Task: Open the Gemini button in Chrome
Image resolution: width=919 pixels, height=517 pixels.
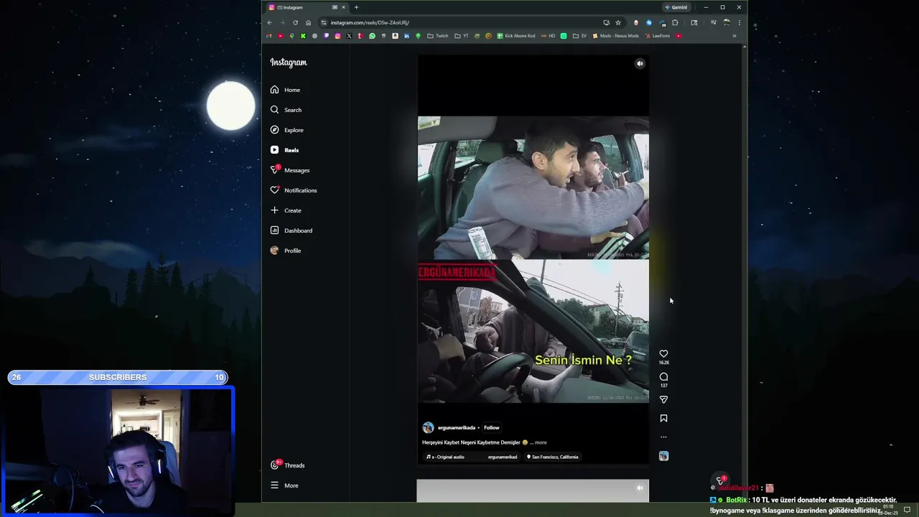Action: click(676, 7)
